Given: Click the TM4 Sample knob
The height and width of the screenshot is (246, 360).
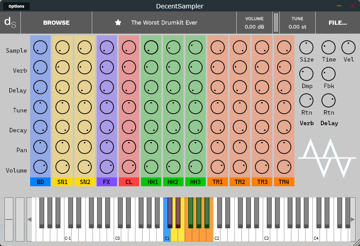Looking at the screenshot, I should click(x=284, y=47).
